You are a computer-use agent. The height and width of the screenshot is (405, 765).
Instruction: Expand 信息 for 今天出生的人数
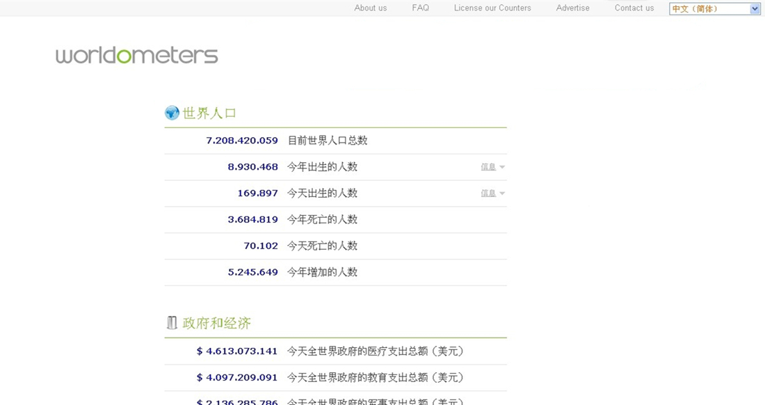492,193
